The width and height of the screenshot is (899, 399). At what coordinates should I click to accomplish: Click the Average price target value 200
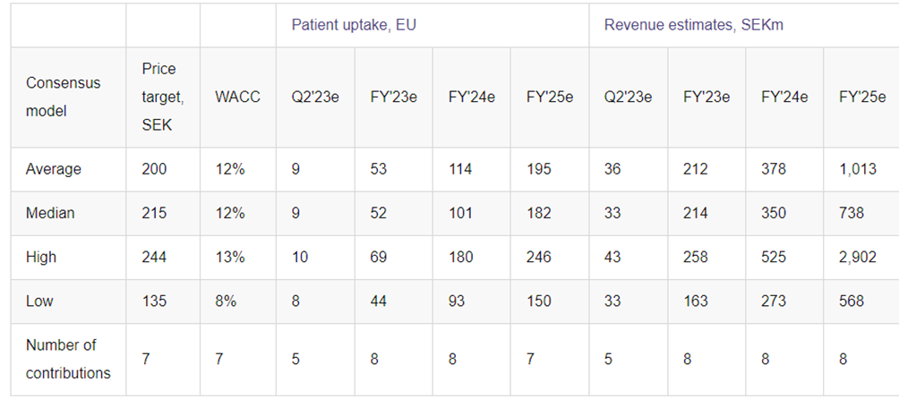[x=154, y=169]
